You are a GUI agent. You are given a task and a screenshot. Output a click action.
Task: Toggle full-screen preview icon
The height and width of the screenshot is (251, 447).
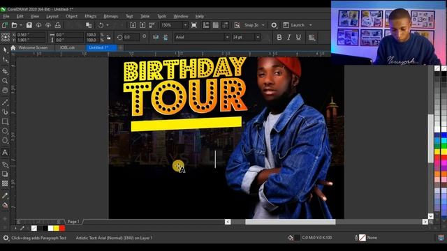click(194, 25)
